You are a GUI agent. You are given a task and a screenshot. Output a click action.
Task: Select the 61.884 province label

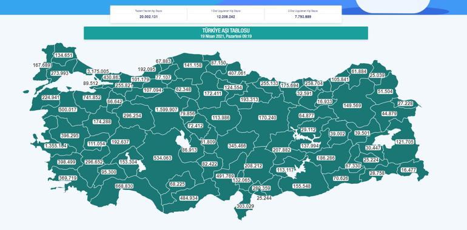359,72
